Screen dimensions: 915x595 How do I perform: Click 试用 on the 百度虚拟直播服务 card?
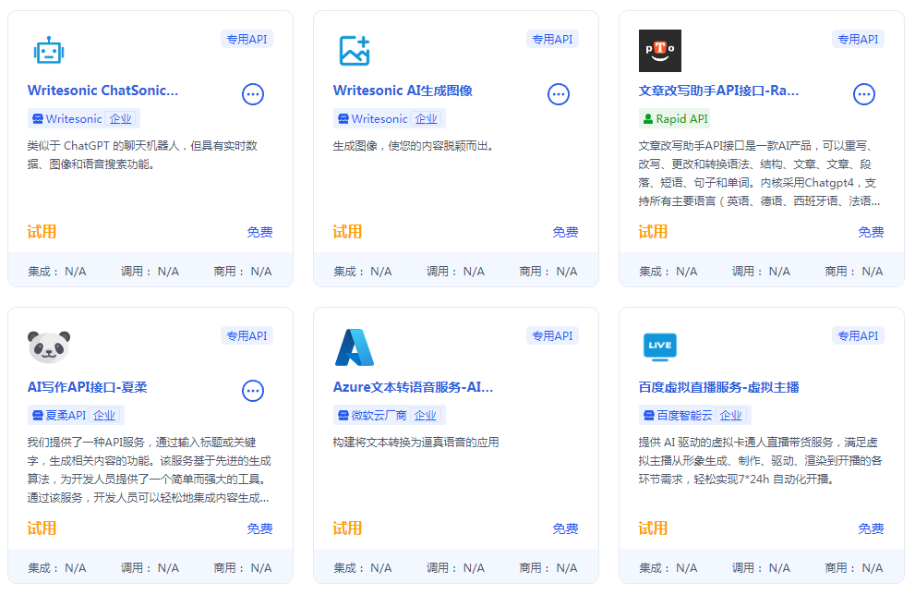pos(653,528)
